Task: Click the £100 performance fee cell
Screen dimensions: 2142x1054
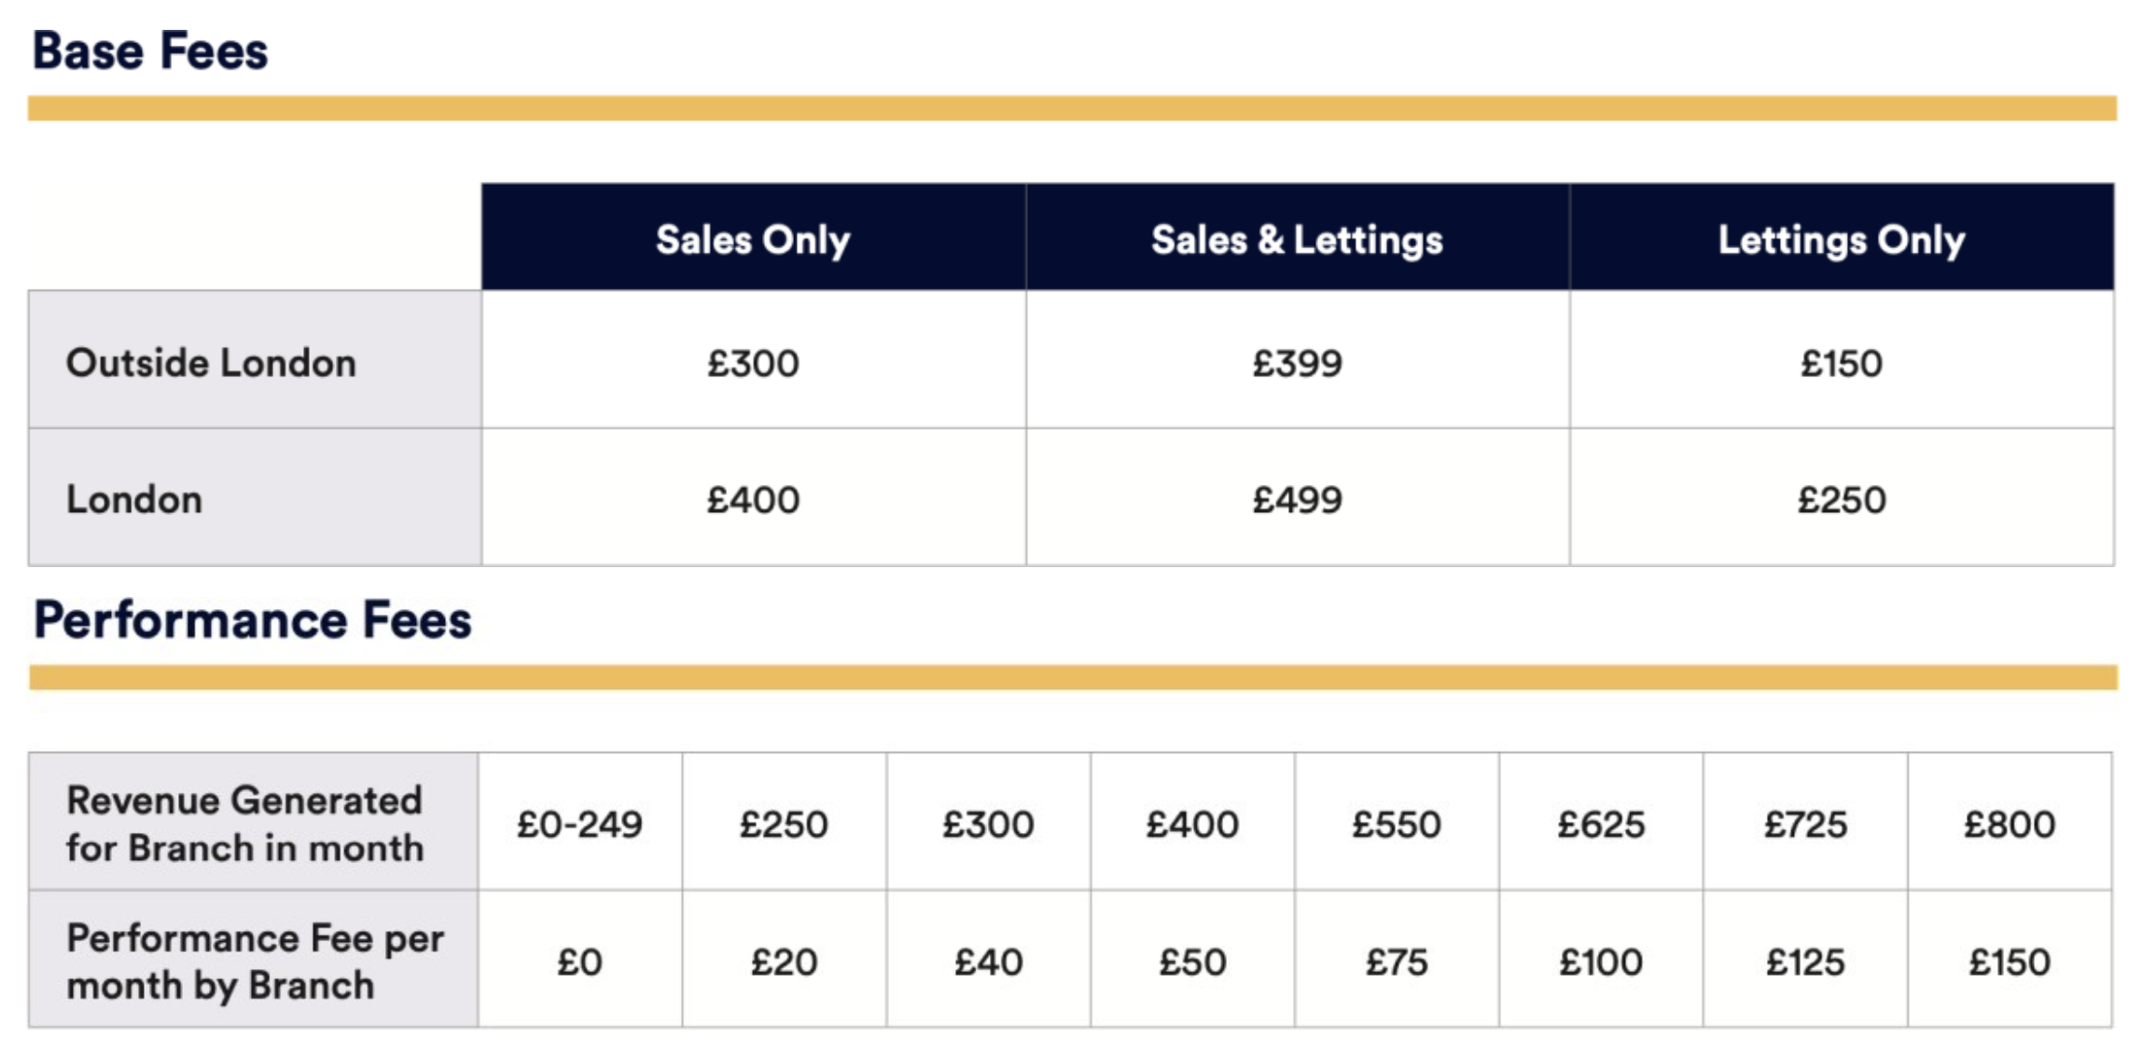Action: (1601, 962)
